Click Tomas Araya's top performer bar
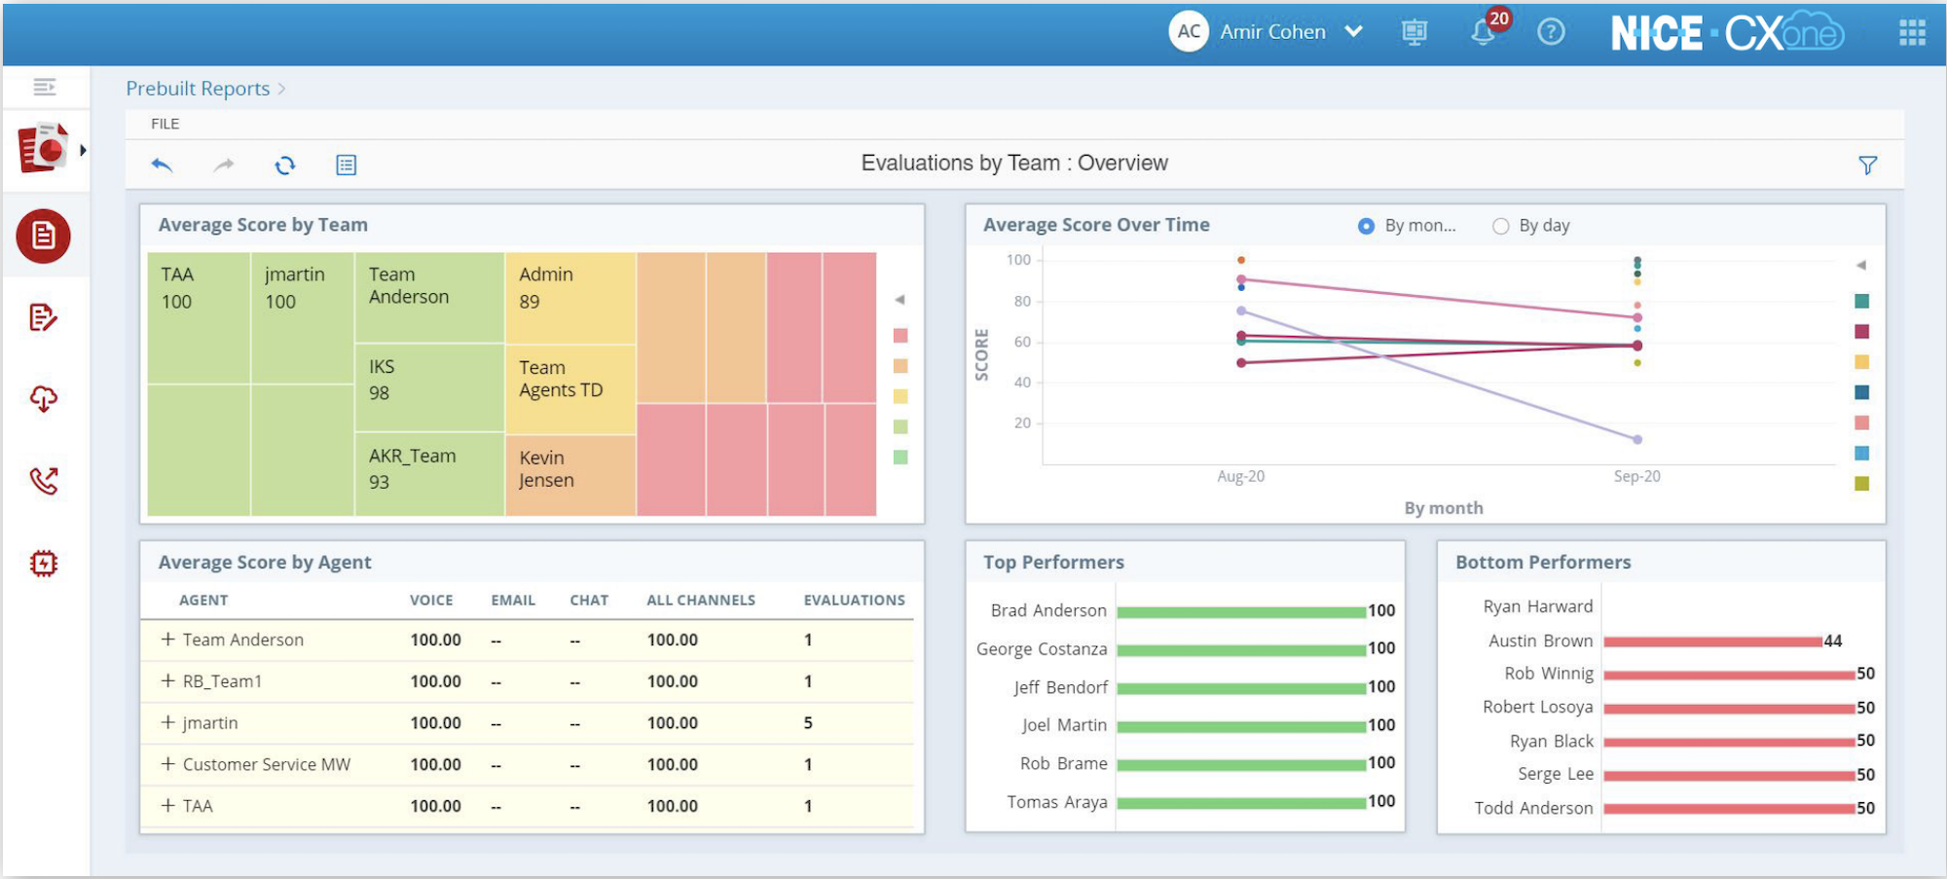The height and width of the screenshot is (879, 1947). click(1241, 803)
